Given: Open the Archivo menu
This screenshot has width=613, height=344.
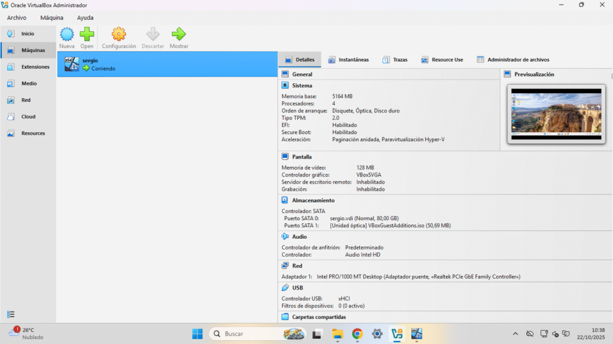Looking at the screenshot, I should (x=17, y=18).
